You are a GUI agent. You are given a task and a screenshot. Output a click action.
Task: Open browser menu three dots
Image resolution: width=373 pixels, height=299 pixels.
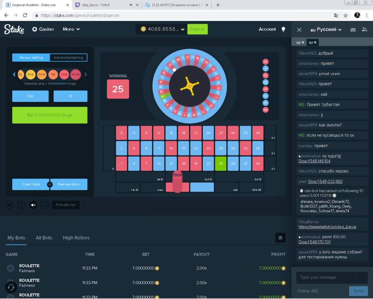(x=366, y=15)
